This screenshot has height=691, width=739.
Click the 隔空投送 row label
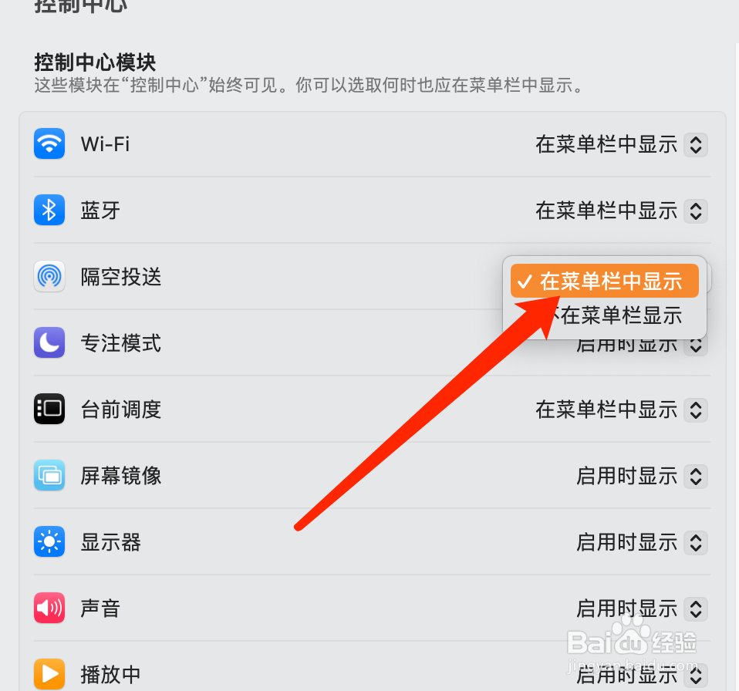pos(121,277)
